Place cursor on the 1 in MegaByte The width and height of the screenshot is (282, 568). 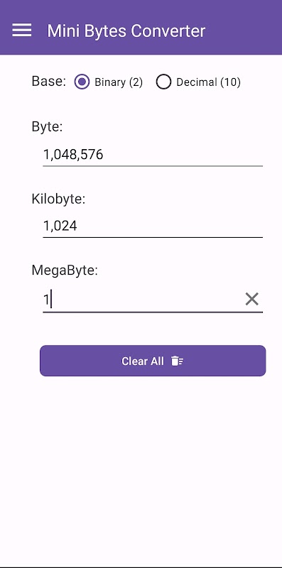(46, 300)
